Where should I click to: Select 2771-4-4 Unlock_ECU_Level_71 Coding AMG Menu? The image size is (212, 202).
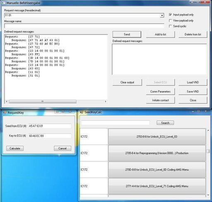157,186
